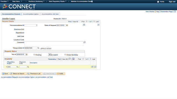Click the As of date field
The width and height of the screenshot is (177, 99).
tap(21, 54)
